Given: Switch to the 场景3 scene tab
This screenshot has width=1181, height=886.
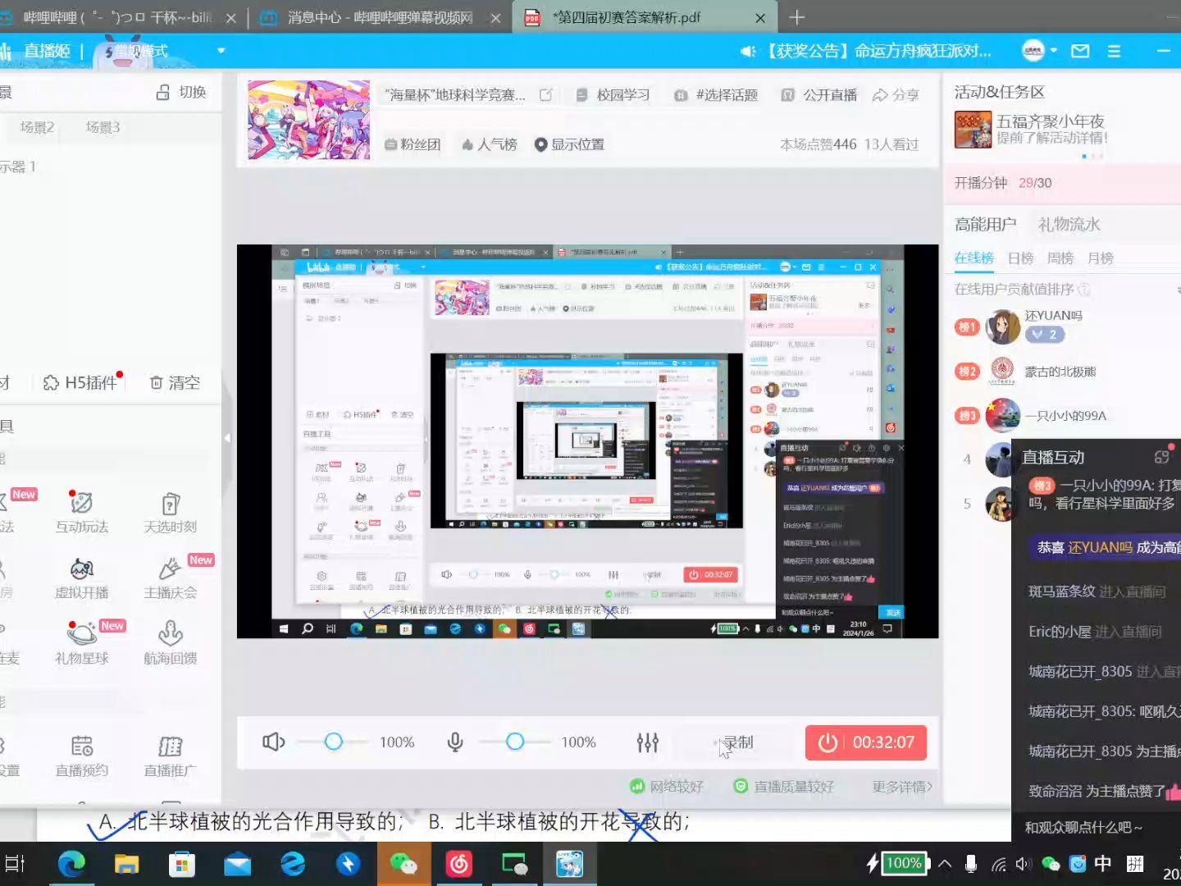Looking at the screenshot, I should coord(103,127).
